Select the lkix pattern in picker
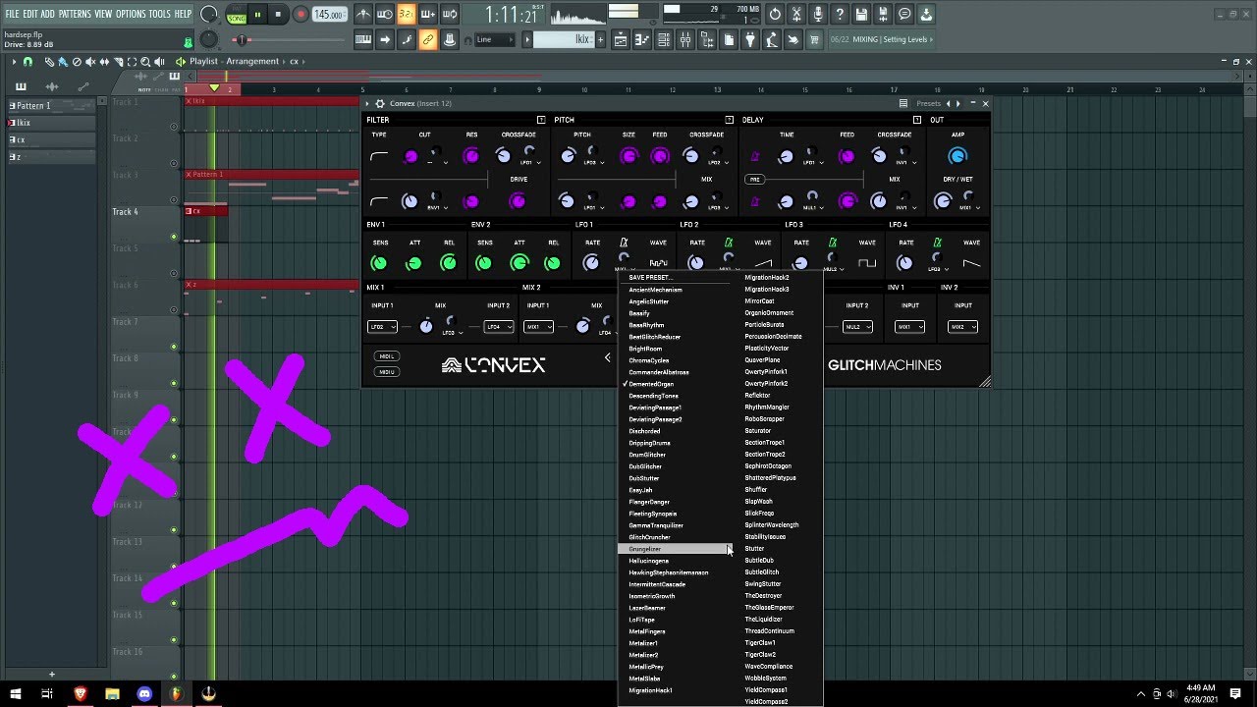This screenshot has height=707, width=1257. pos(53,123)
